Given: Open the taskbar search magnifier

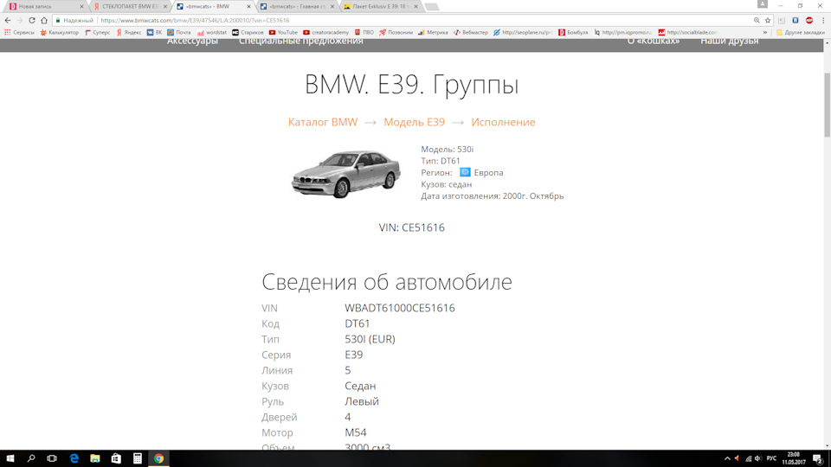Looking at the screenshot, I should (x=31, y=458).
